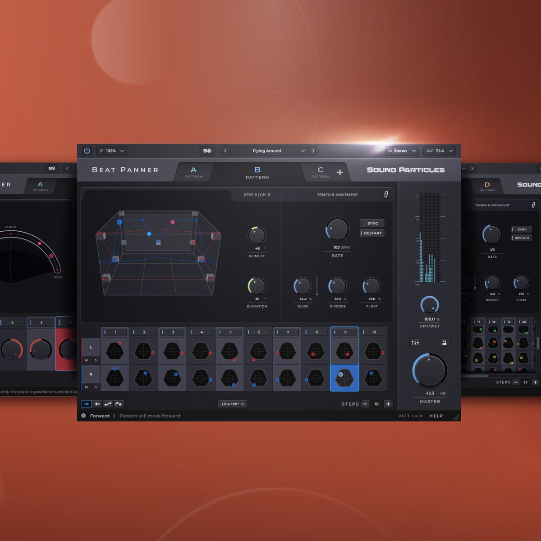Click the lock icon above Master knob

point(444,343)
